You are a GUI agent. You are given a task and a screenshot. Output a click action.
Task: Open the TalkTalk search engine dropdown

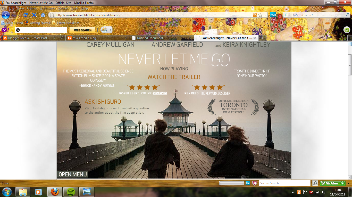tap(289, 15)
